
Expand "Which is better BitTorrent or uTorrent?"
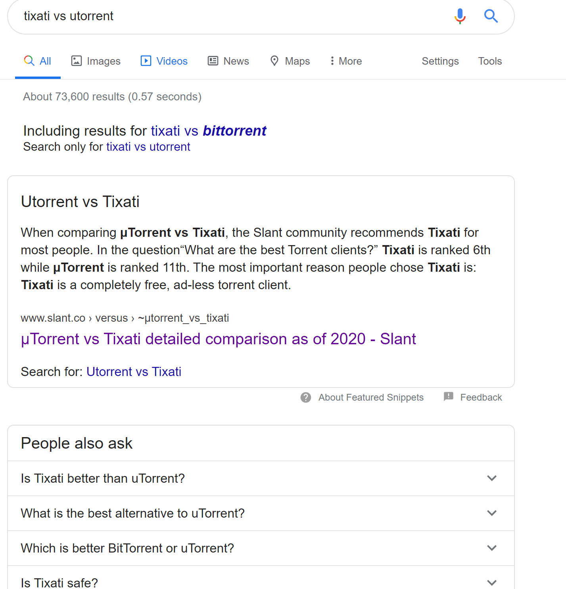[491, 548]
